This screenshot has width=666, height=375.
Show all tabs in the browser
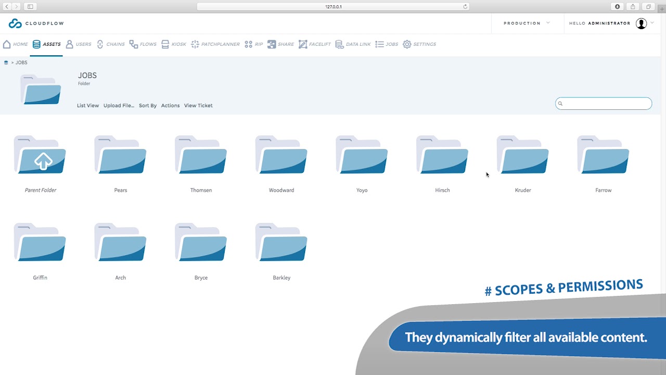coord(648,7)
